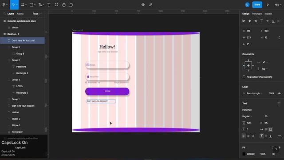Image resolution: width=284 pixels, height=160 pixels.
Task: Present prototype with the play icon
Action: [268, 5]
